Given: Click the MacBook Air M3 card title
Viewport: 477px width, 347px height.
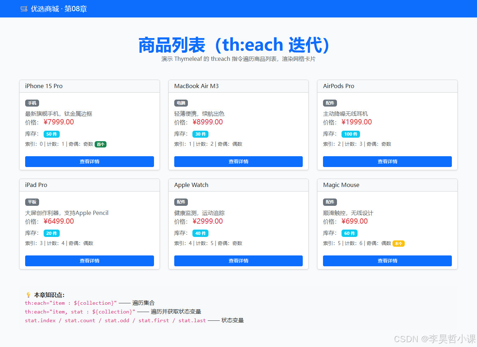Looking at the screenshot, I should 196,86.
